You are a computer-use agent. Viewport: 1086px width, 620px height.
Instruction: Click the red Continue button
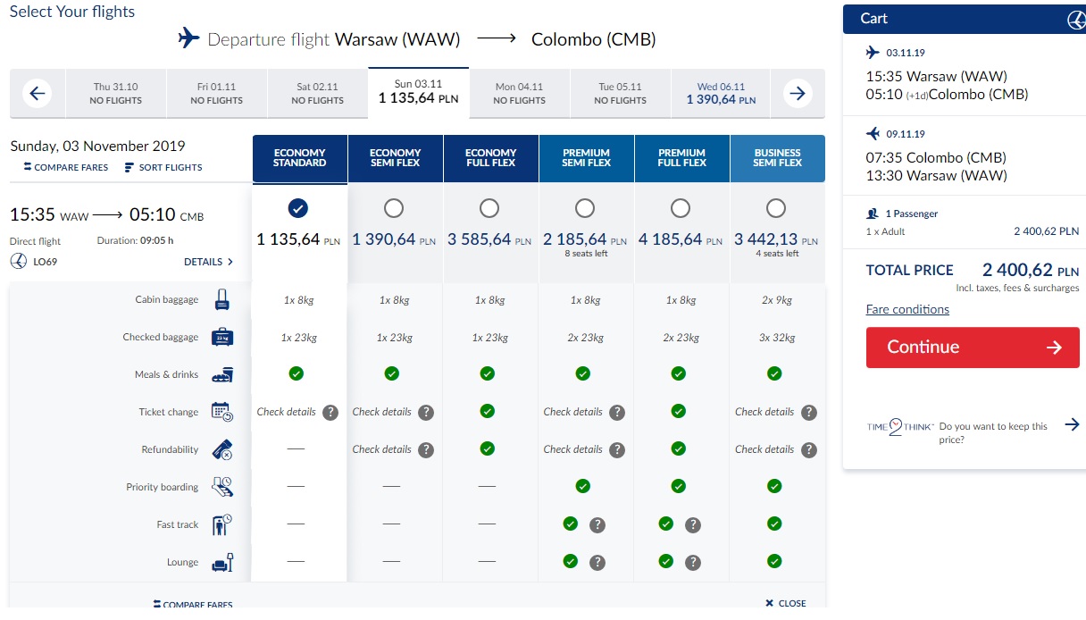pyautogui.click(x=973, y=348)
